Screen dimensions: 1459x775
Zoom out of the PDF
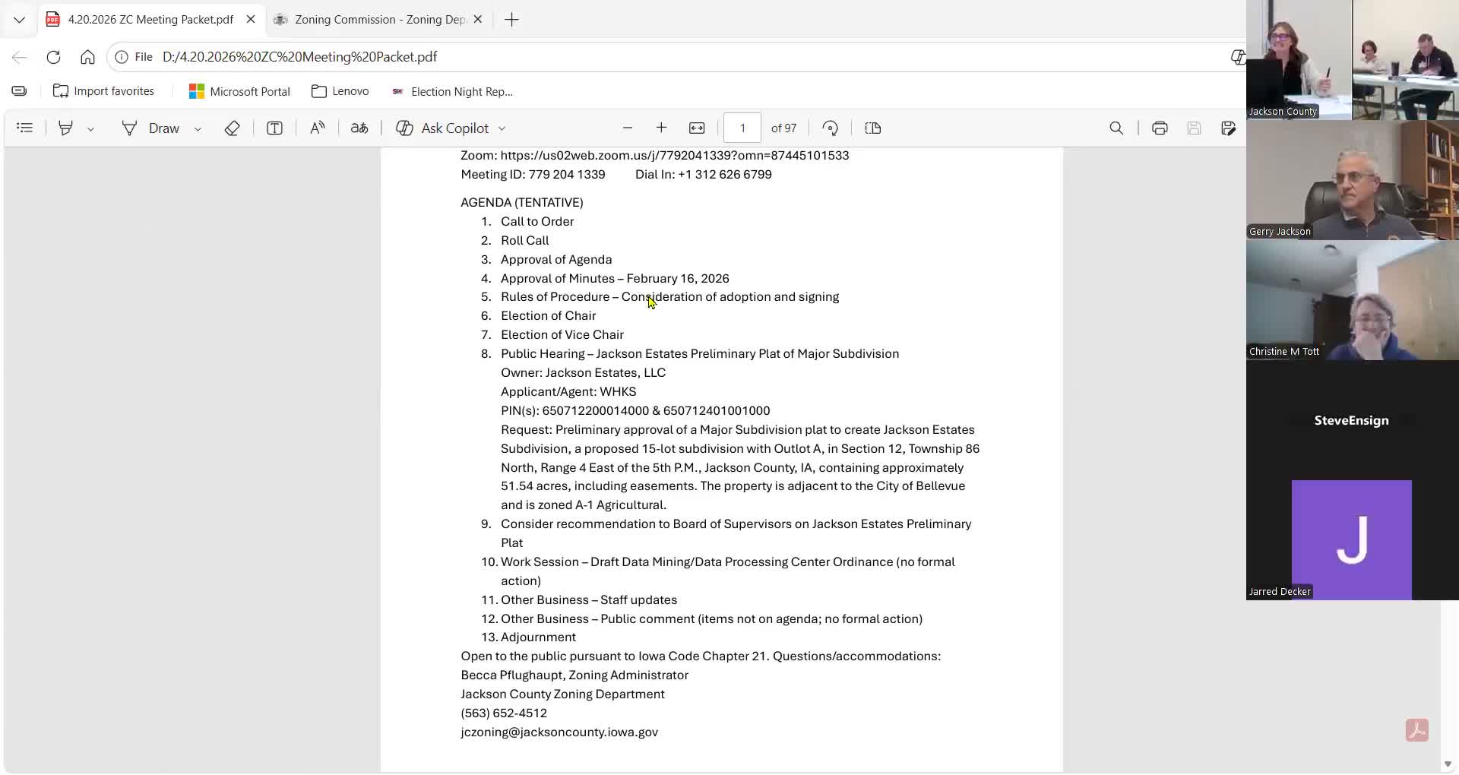click(x=628, y=128)
